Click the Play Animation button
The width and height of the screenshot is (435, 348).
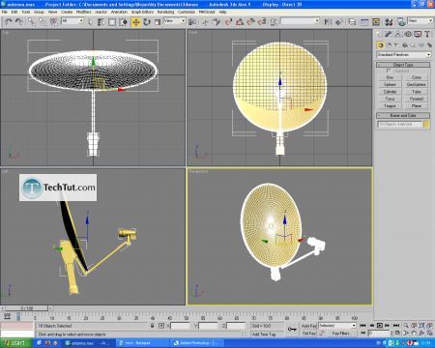(x=380, y=326)
